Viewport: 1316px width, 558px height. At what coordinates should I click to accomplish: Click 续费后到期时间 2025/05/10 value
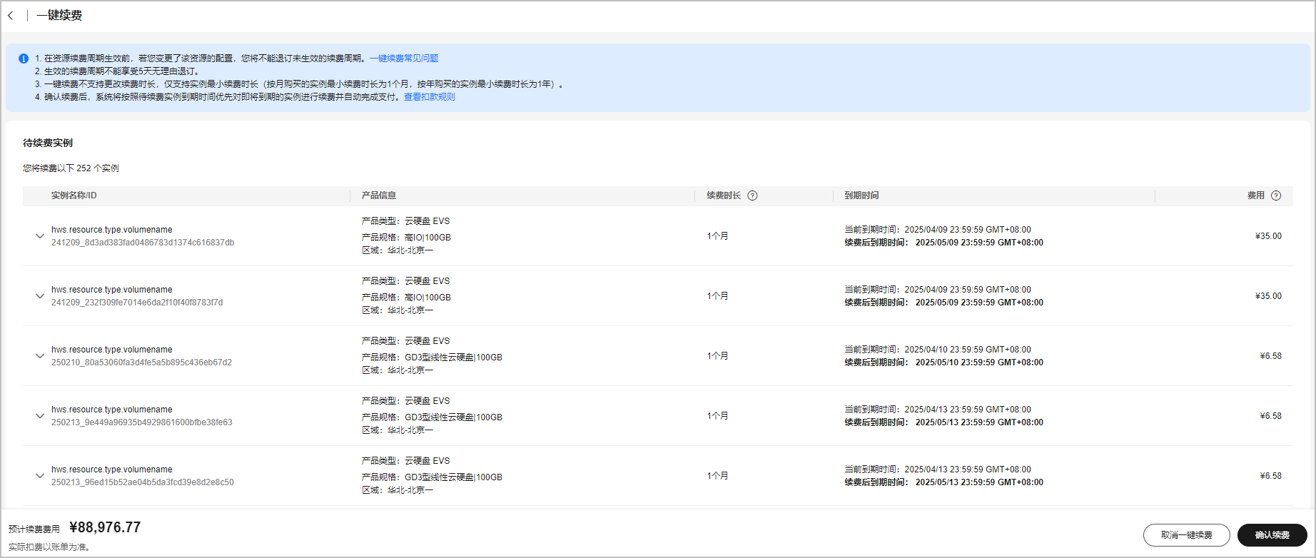[x=979, y=362]
